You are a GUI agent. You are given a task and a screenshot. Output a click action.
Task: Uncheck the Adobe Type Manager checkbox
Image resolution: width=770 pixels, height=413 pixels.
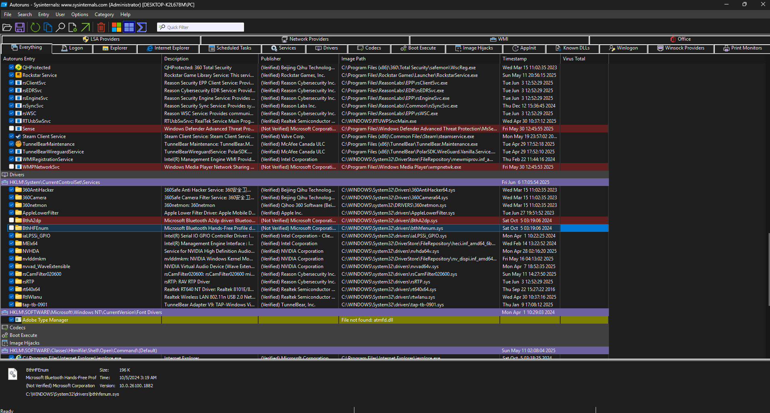[11, 320]
